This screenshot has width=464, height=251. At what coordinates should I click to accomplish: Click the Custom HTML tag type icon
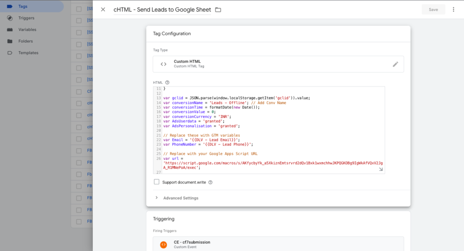tap(164, 64)
